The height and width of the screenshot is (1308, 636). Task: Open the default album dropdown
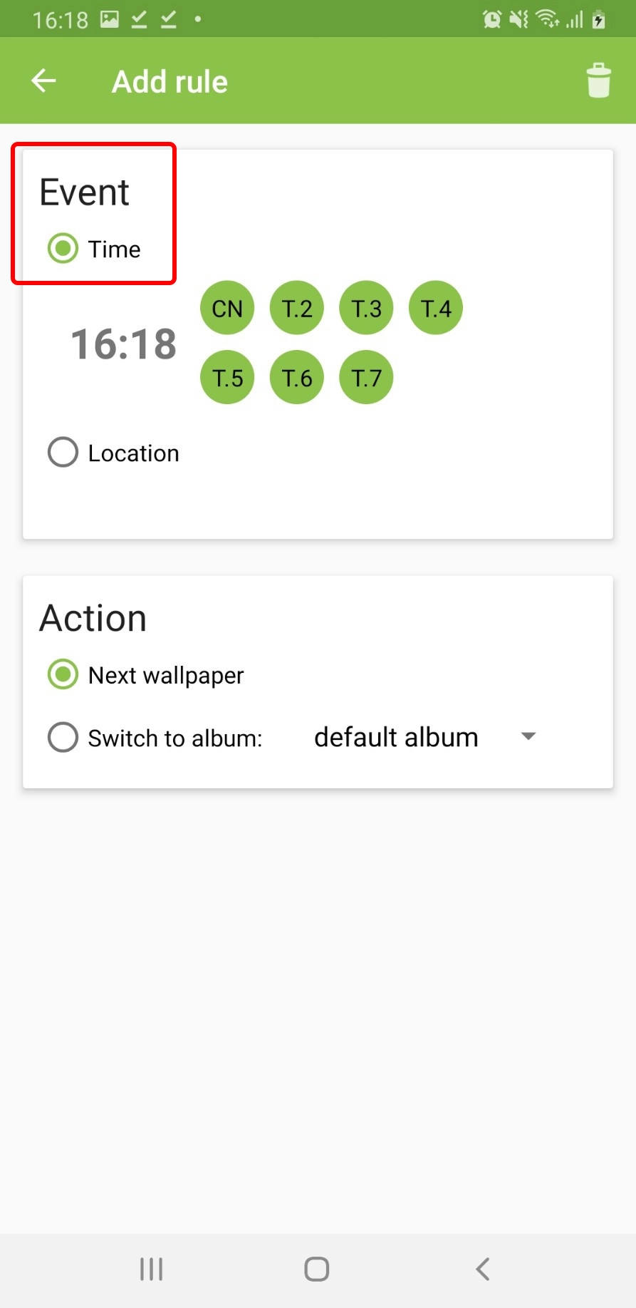coord(396,737)
